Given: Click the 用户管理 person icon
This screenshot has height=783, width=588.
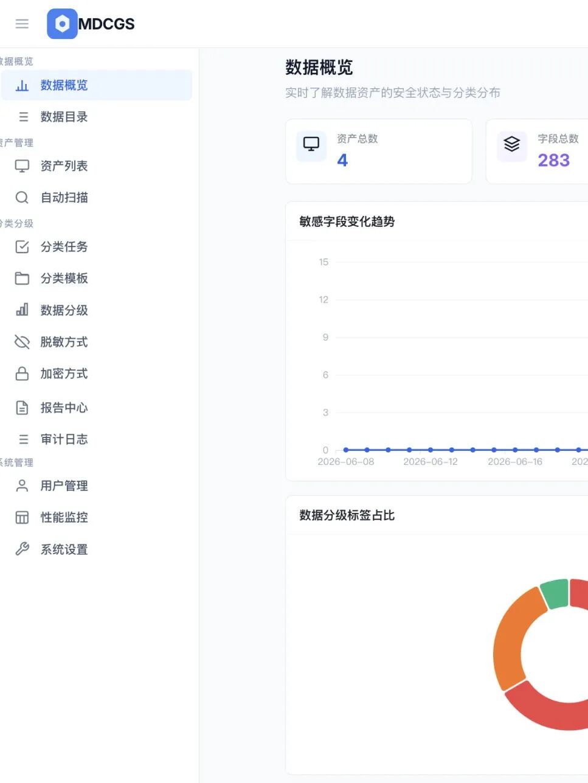Looking at the screenshot, I should (x=22, y=485).
